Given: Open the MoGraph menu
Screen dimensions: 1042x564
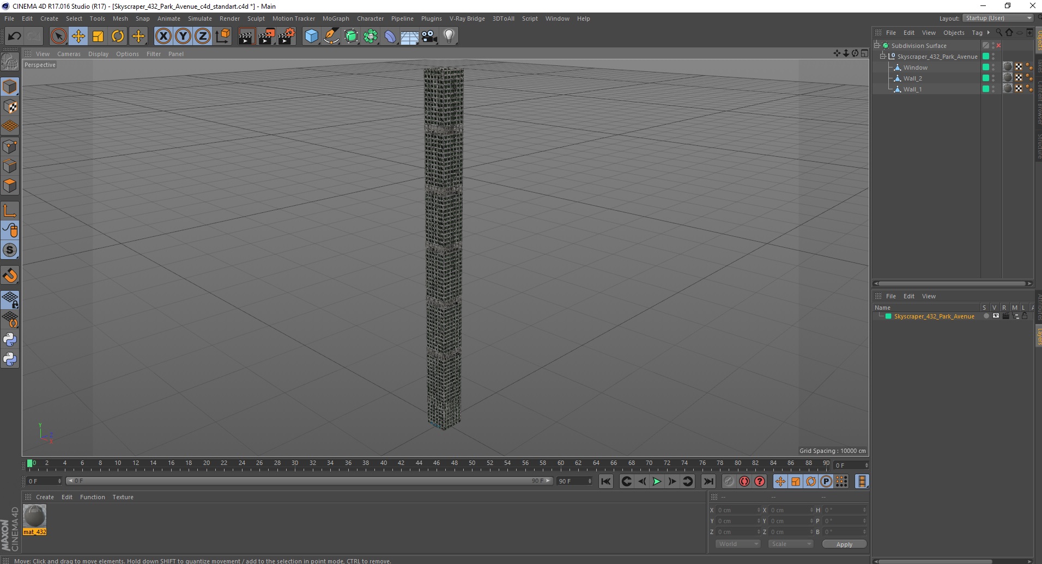Looking at the screenshot, I should pos(336,19).
